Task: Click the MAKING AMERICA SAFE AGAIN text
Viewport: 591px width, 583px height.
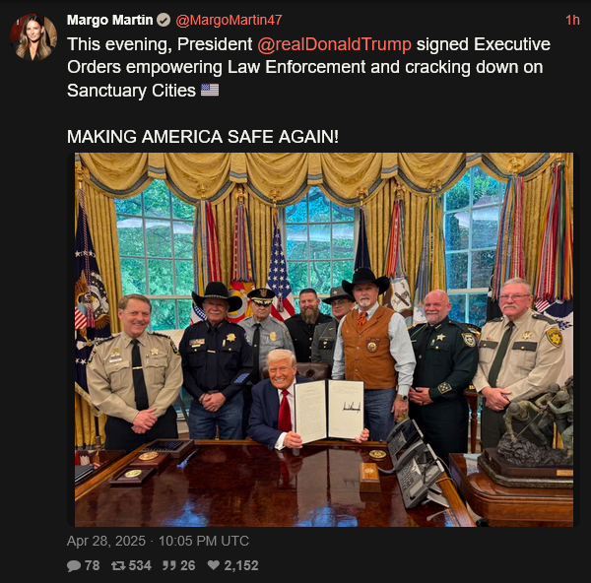Action: [203, 137]
